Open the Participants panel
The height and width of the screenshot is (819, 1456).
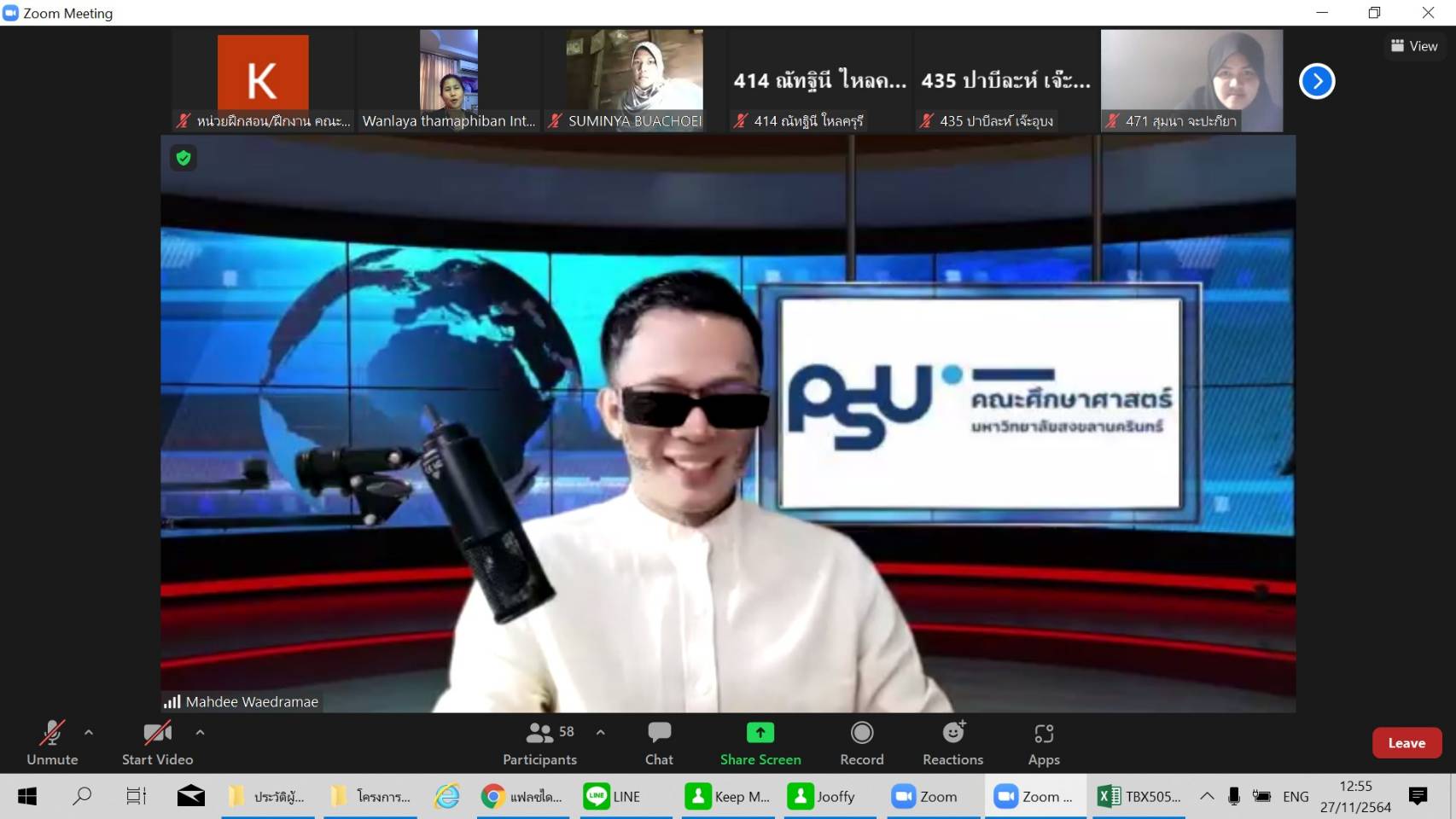tap(540, 743)
